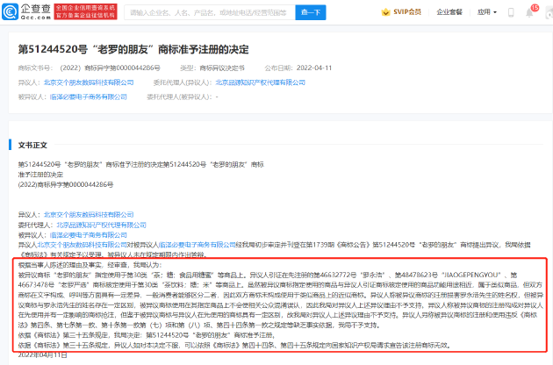The width and height of the screenshot is (553, 365).
Task: Click the Qcc.com logo icon
Action: tap(10, 12)
